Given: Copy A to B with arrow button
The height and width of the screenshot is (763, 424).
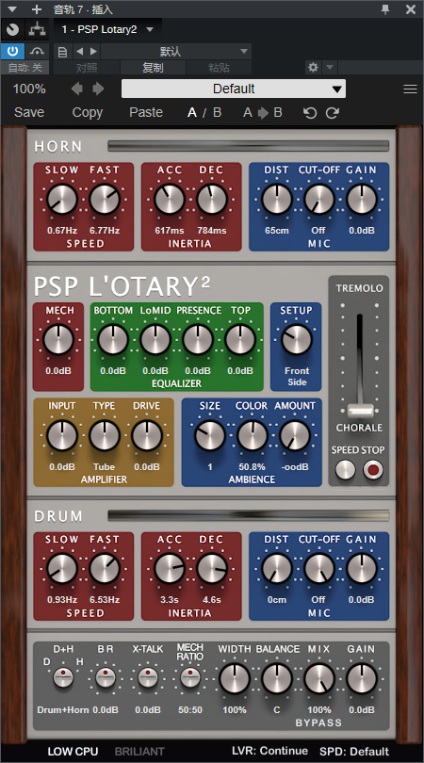Looking at the screenshot, I should [263, 113].
